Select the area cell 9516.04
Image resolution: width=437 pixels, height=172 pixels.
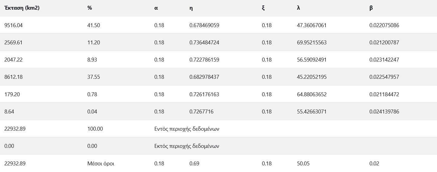coord(14,25)
